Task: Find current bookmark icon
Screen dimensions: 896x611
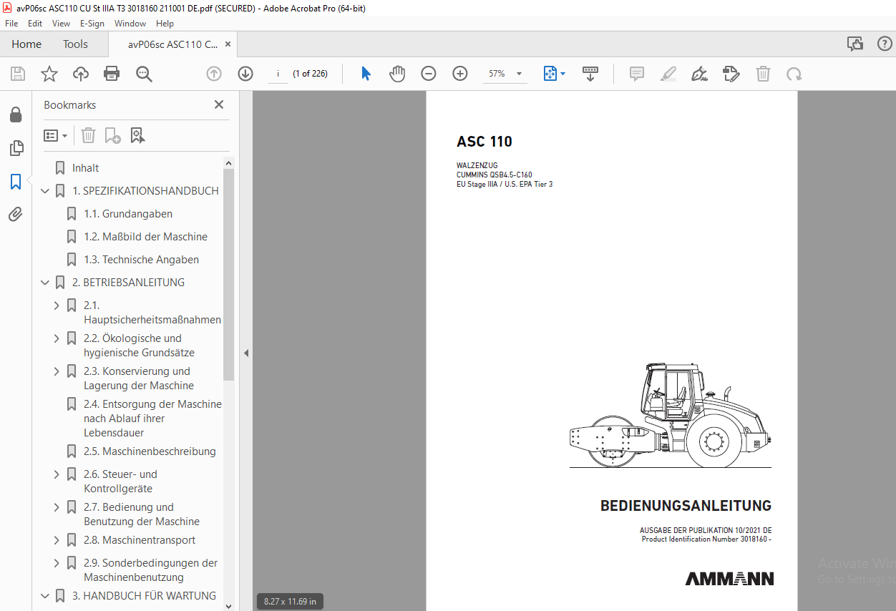Action: coord(137,135)
